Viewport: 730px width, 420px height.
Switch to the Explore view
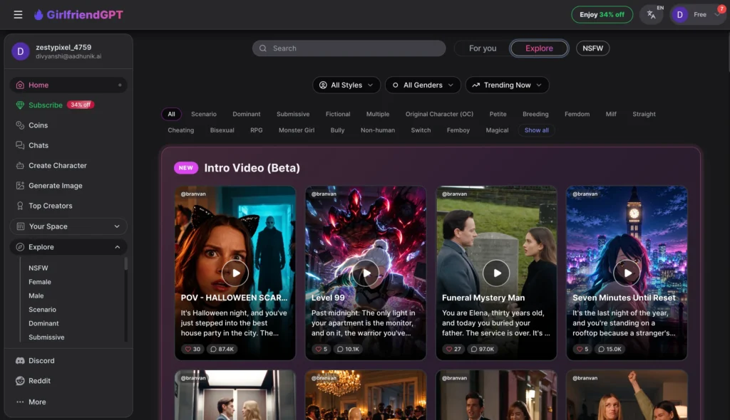pyautogui.click(x=539, y=48)
